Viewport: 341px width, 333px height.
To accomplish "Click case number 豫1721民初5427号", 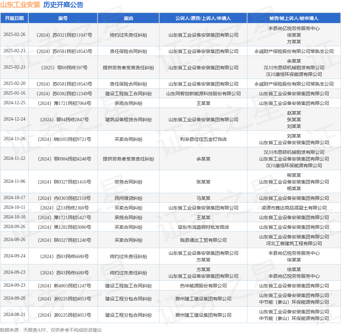I will pos(64,217).
